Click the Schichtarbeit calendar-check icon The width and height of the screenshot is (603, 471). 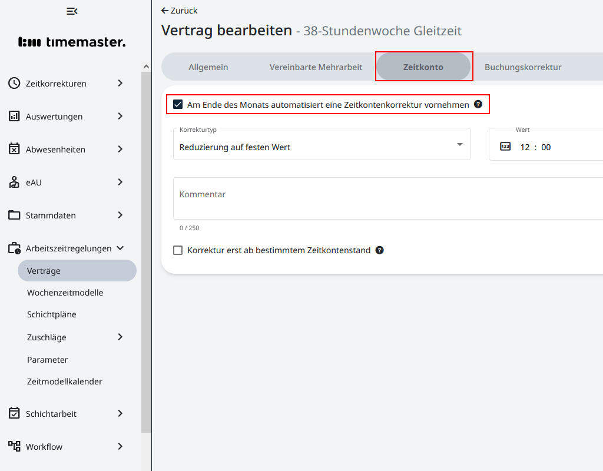[14, 414]
